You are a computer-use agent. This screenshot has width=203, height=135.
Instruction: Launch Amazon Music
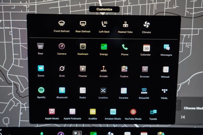point(113,112)
